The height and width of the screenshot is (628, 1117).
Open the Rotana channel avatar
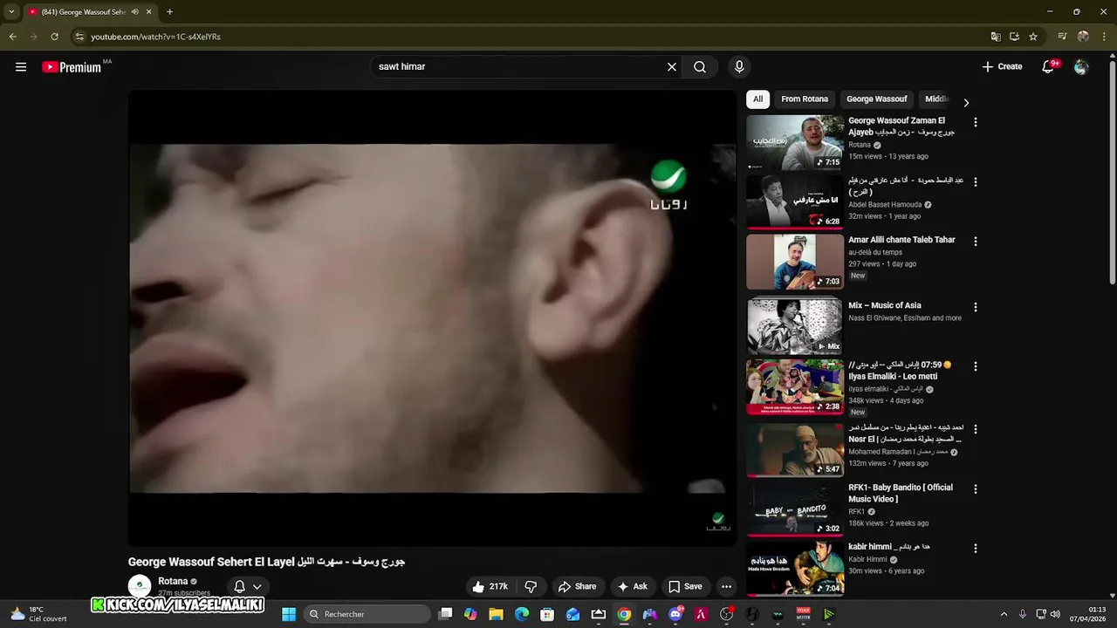tap(140, 586)
